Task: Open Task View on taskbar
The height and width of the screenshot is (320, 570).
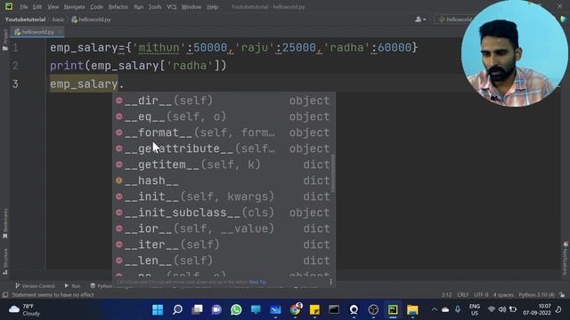Action: [197, 310]
